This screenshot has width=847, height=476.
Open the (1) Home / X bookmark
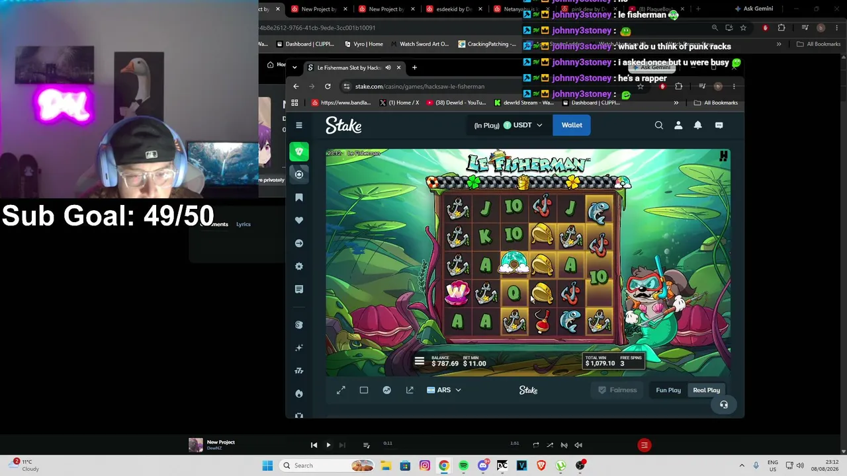pyautogui.click(x=399, y=102)
